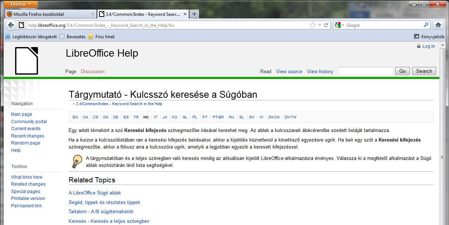
Task: Go to the Firefox home page
Action: point(438,25)
